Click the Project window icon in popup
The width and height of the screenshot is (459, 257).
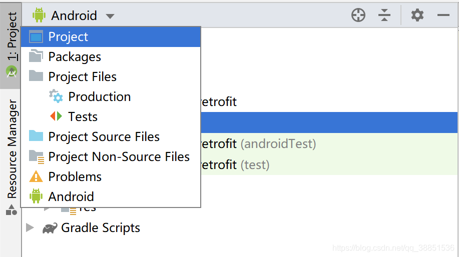(36, 37)
